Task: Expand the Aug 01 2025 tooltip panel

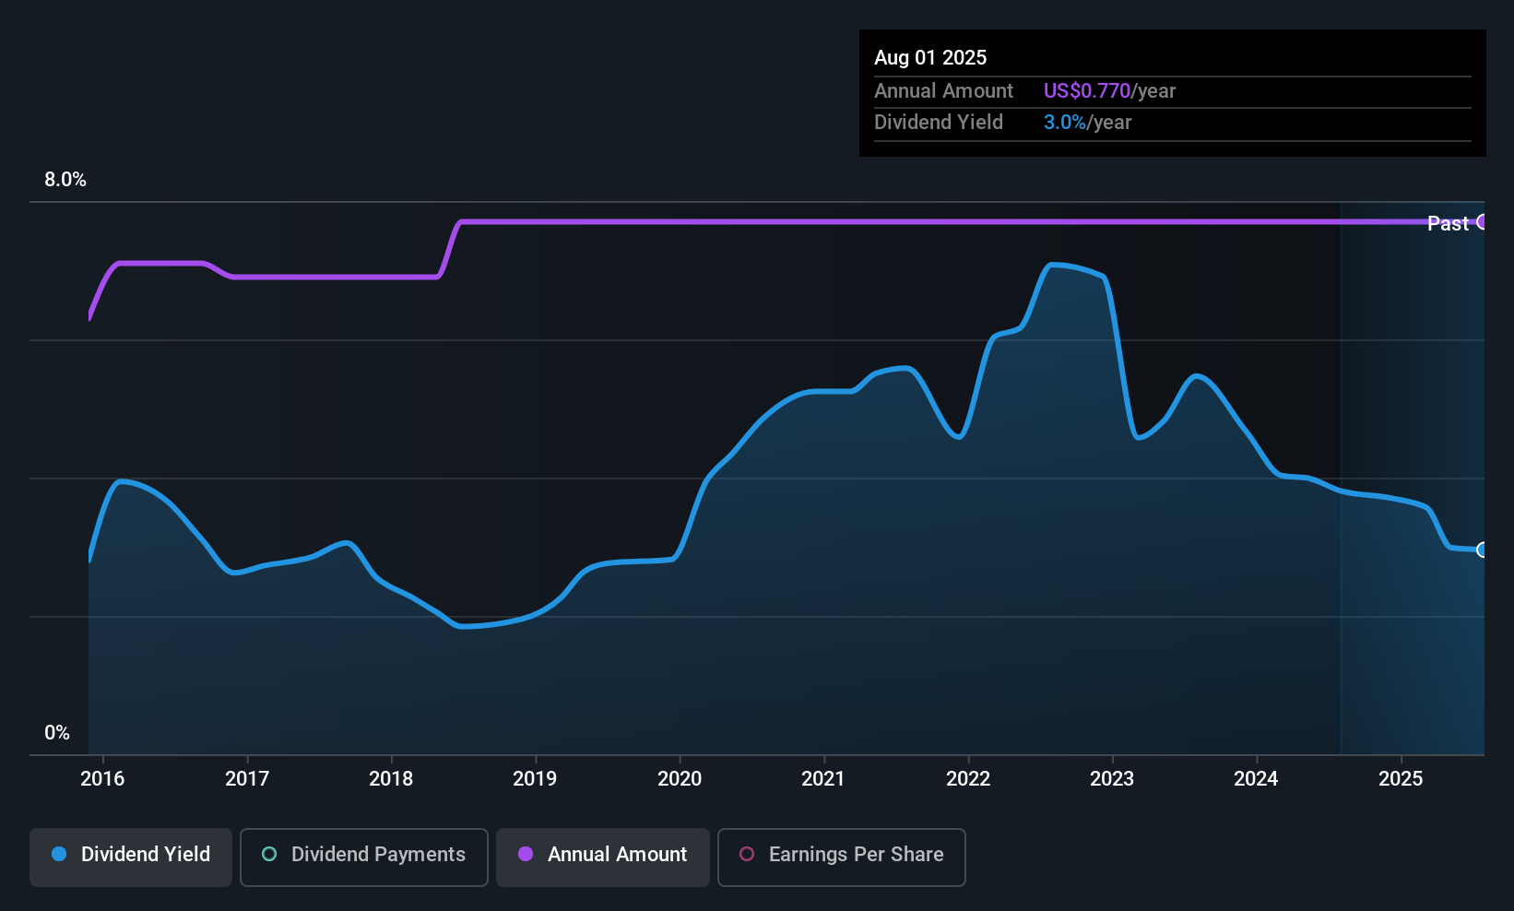Action: pos(1172,92)
